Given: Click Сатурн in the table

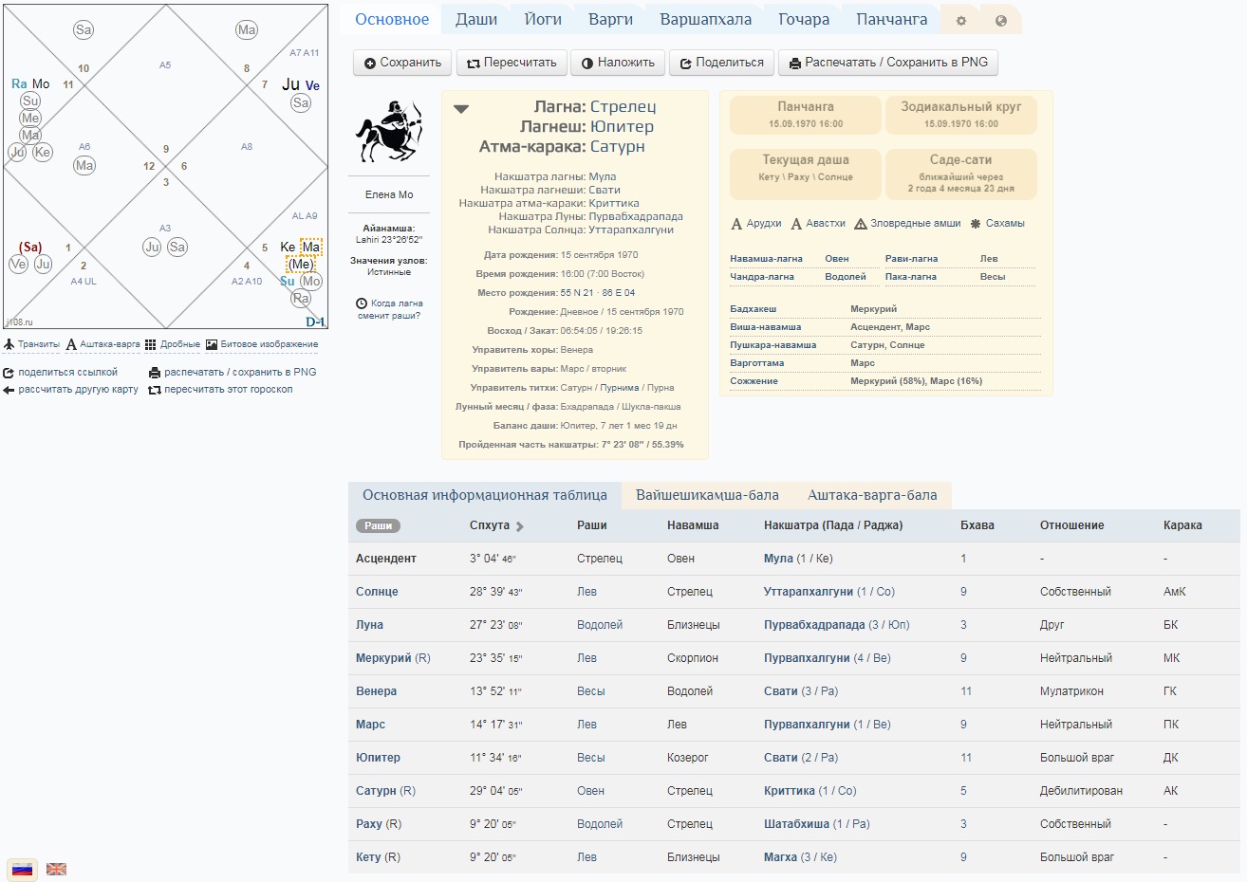Looking at the screenshot, I should tap(376, 791).
